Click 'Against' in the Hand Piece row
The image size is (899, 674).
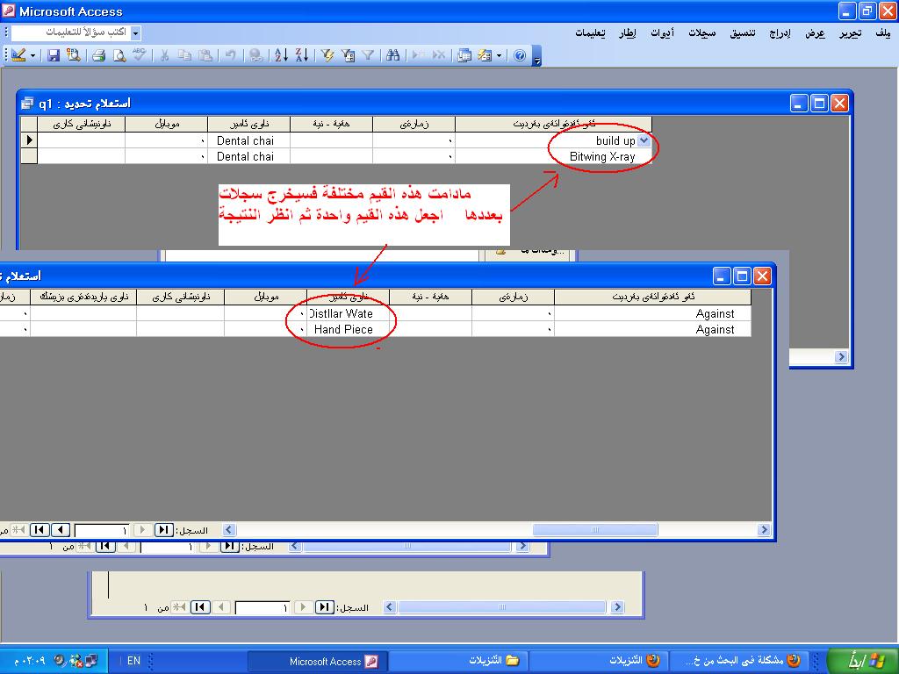pyautogui.click(x=653, y=330)
